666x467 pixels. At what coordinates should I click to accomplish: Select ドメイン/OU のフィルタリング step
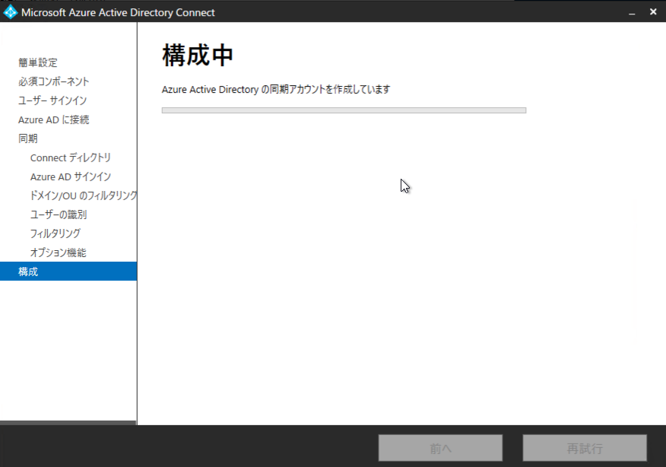click(84, 195)
